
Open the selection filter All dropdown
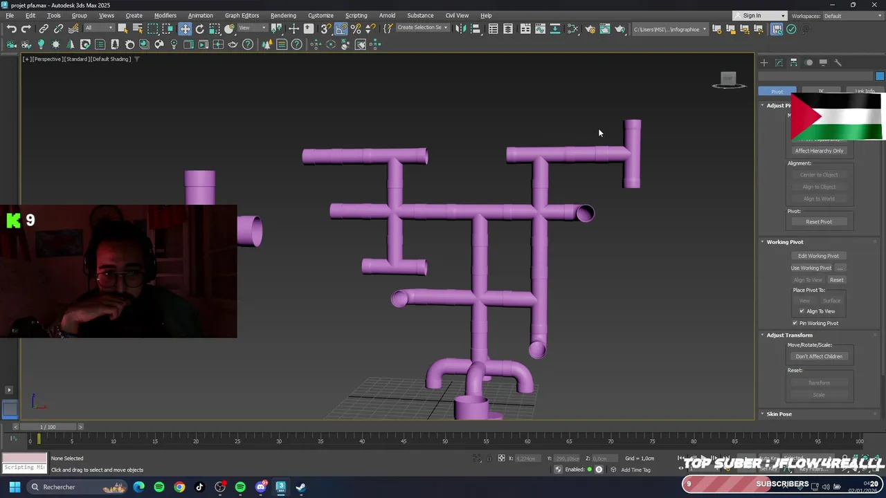99,28
